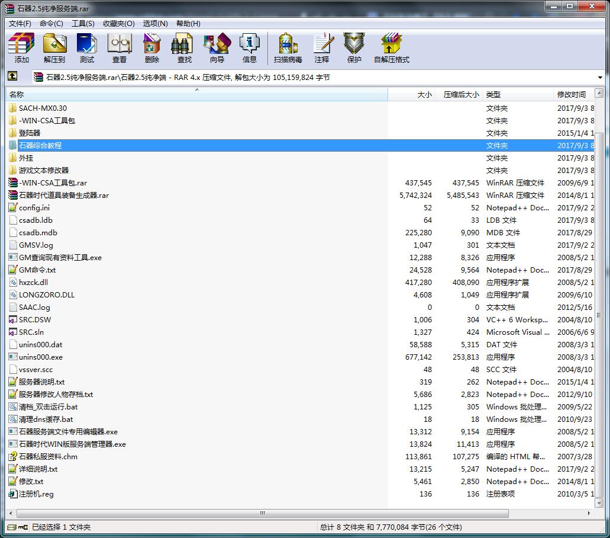Click the drive icon in status bar
This screenshot has width=610, height=538.
(12, 527)
